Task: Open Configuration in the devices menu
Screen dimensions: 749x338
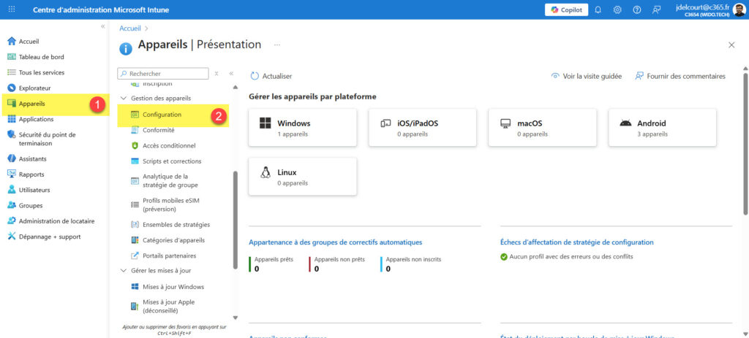Action: [162, 115]
